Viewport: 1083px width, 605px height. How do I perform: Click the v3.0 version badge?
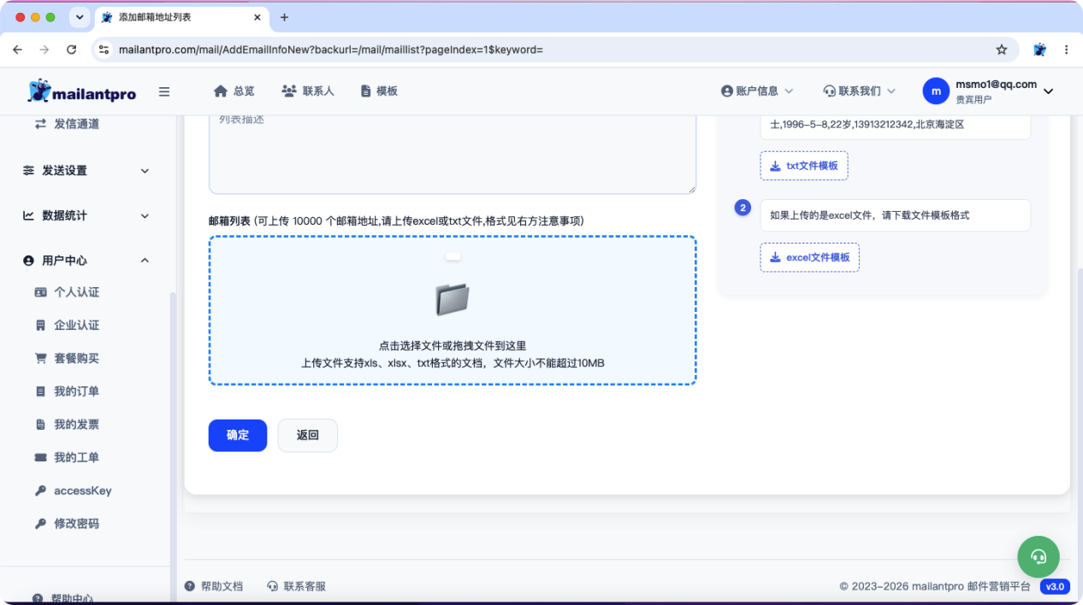pyautogui.click(x=1055, y=587)
